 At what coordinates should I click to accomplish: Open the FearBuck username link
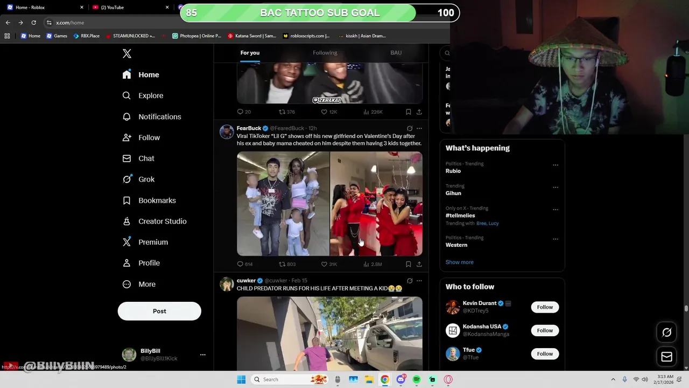(x=249, y=128)
